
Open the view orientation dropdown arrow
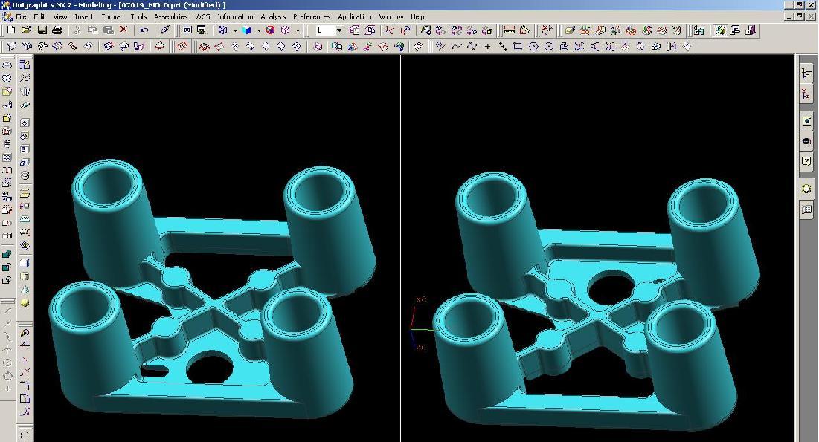coord(234,30)
